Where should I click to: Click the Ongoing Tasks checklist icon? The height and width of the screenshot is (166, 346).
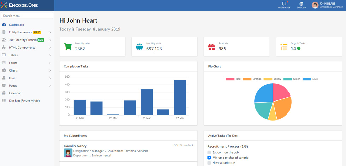(x=284, y=47)
